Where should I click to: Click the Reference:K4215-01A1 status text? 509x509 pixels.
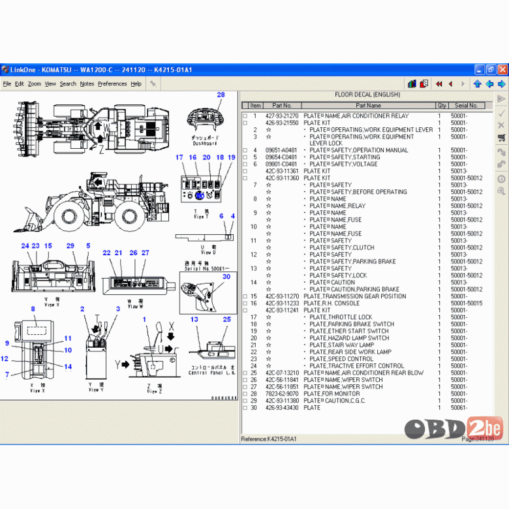click(x=269, y=439)
